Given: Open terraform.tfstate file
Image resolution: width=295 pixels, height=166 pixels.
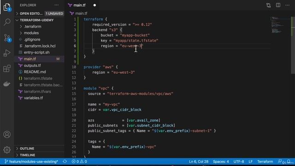Looking at the screenshot, I should 40,78.
